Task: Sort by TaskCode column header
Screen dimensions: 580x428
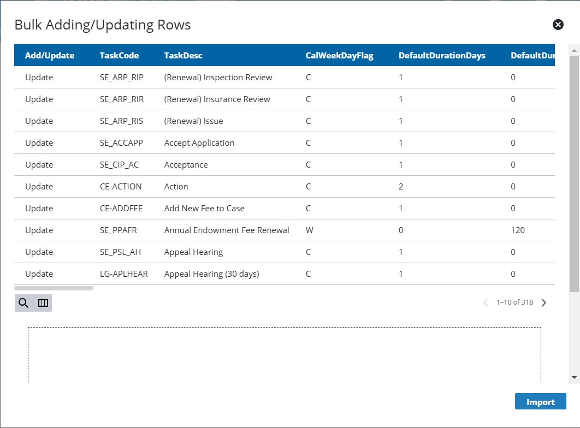Action: [x=119, y=56]
